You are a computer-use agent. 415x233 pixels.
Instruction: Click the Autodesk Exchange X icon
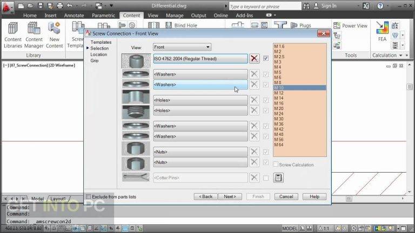tap(366, 6)
